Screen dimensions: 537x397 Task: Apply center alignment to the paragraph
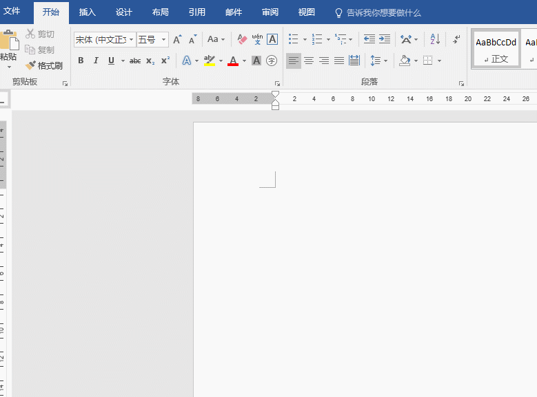[x=309, y=61]
